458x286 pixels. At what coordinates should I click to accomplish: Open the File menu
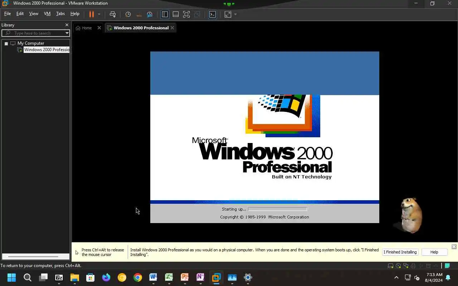click(x=8, y=14)
